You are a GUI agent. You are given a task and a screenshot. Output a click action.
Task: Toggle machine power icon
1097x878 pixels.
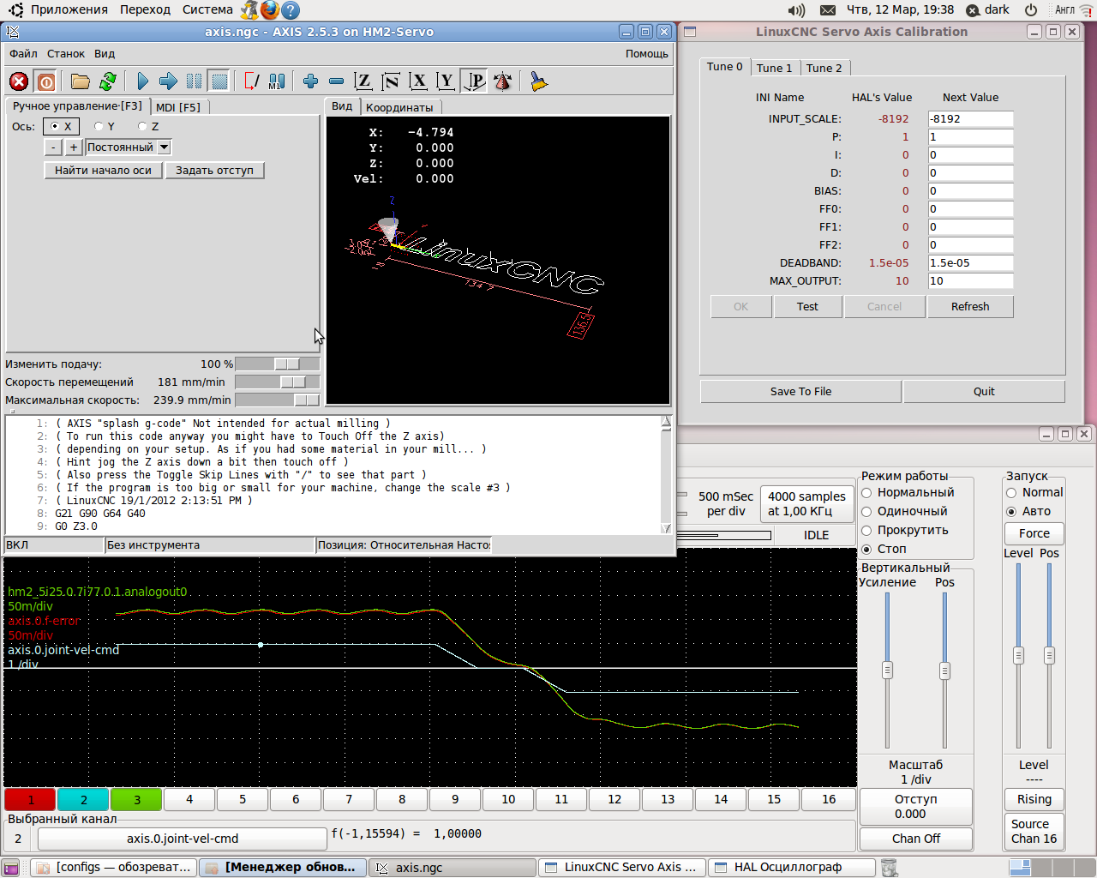[x=46, y=81]
